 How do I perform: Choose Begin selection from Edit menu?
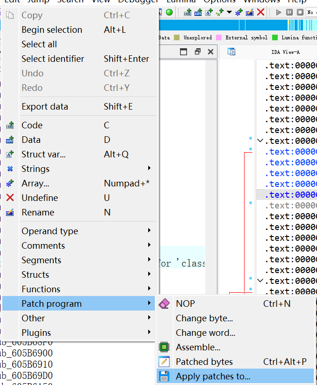click(x=79, y=30)
